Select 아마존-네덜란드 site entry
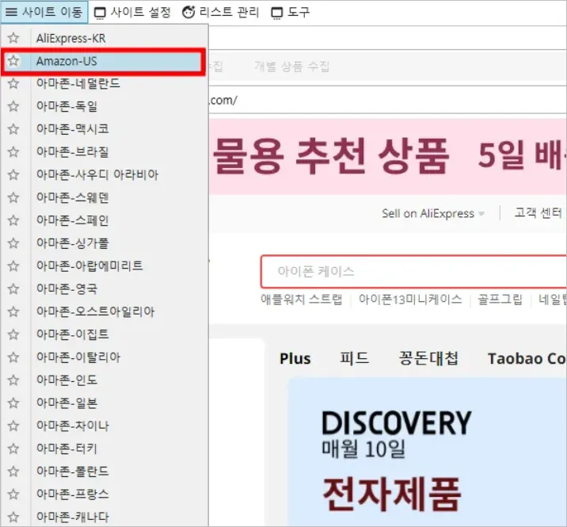Screen dimensions: 567x527 (x=105, y=84)
